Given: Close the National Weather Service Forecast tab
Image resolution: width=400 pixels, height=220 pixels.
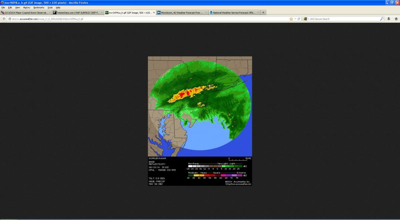Looking at the screenshot, I should coord(258,13).
